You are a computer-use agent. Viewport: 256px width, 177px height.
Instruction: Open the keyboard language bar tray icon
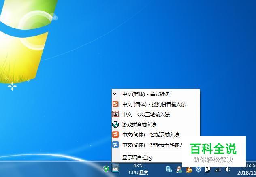tap(115, 168)
